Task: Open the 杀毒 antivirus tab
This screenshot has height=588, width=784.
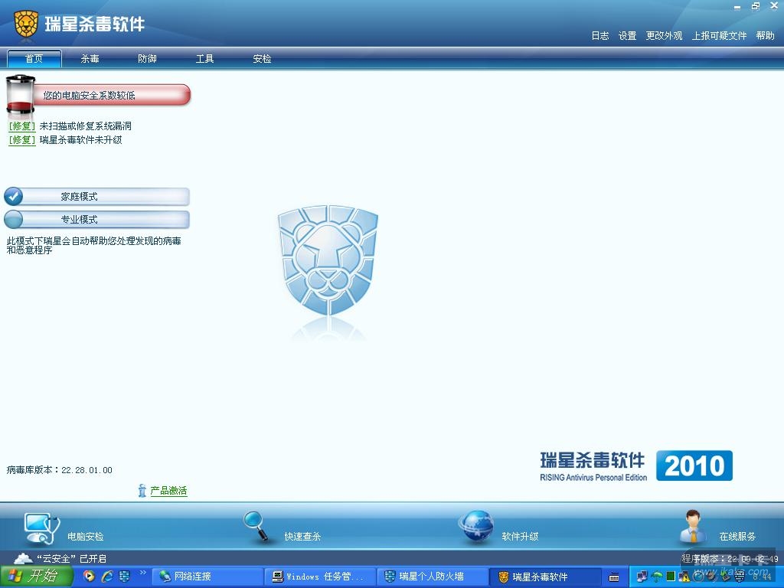Action: 90,58
